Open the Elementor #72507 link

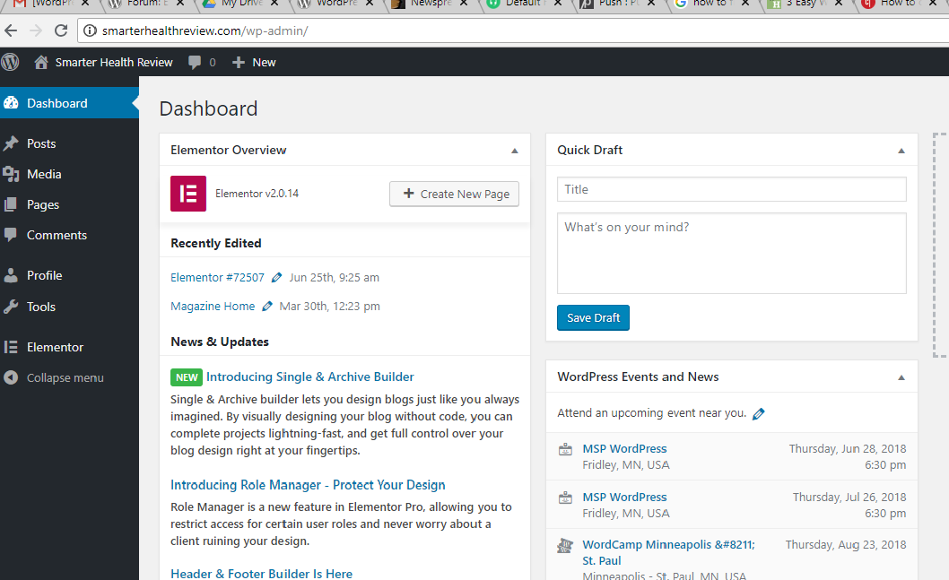(217, 277)
